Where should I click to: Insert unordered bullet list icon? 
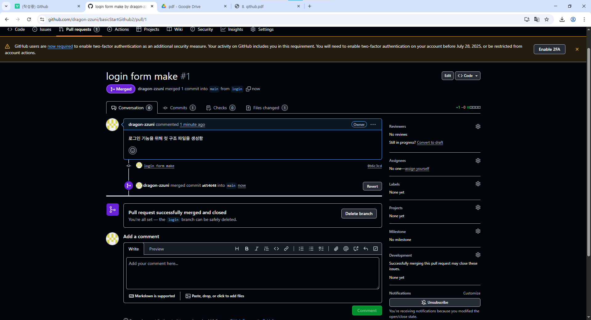click(x=311, y=249)
